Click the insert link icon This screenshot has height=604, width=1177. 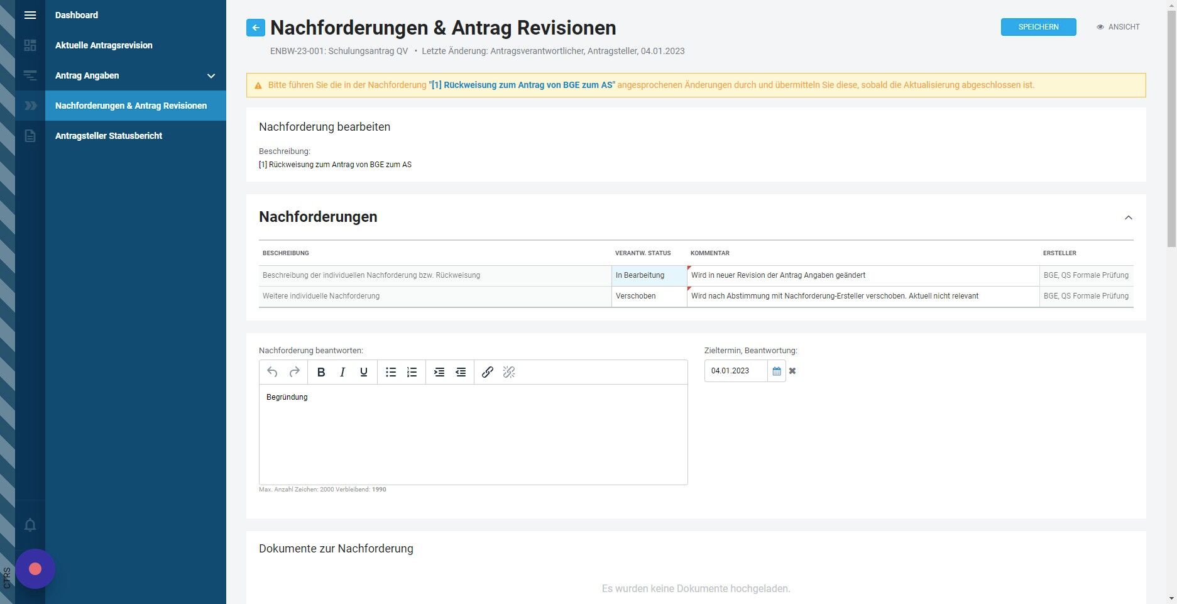click(488, 372)
